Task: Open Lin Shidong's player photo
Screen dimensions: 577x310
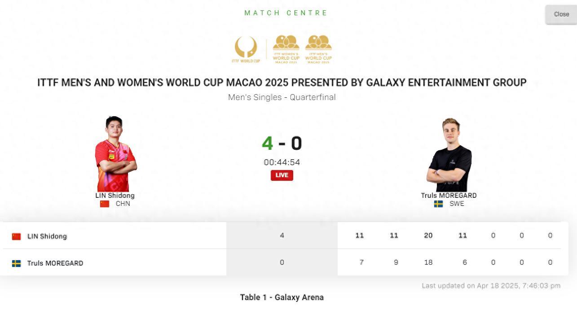Action: pos(115,154)
